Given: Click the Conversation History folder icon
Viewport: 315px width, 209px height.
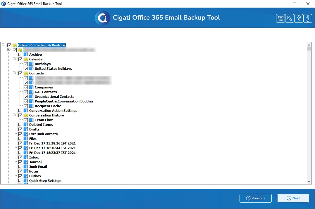Looking at the screenshot, I should tap(26, 115).
